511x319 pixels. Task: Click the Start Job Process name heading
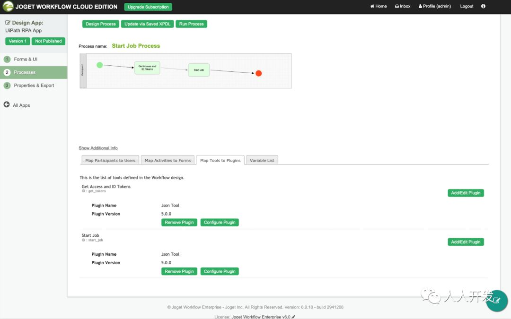click(x=136, y=46)
